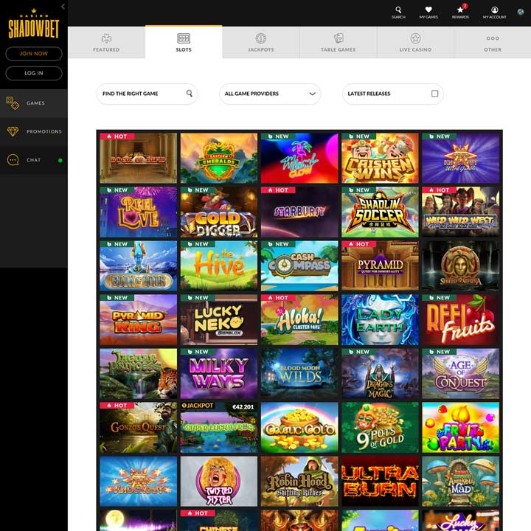Open the Shaolin Soccer game
531x531 pixels.
click(x=380, y=212)
